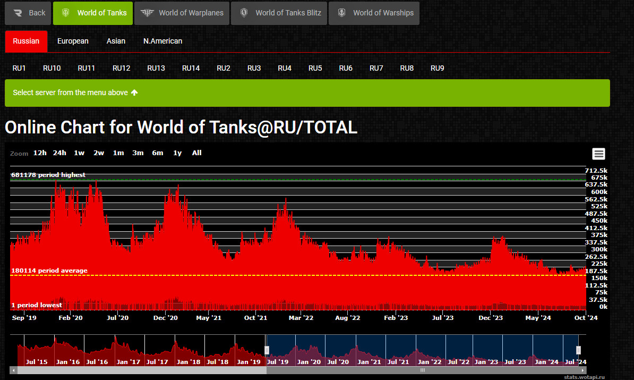The height and width of the screenshot is (380, 634).
Task: Zoom chart to All data
Action: pos(196,153)
